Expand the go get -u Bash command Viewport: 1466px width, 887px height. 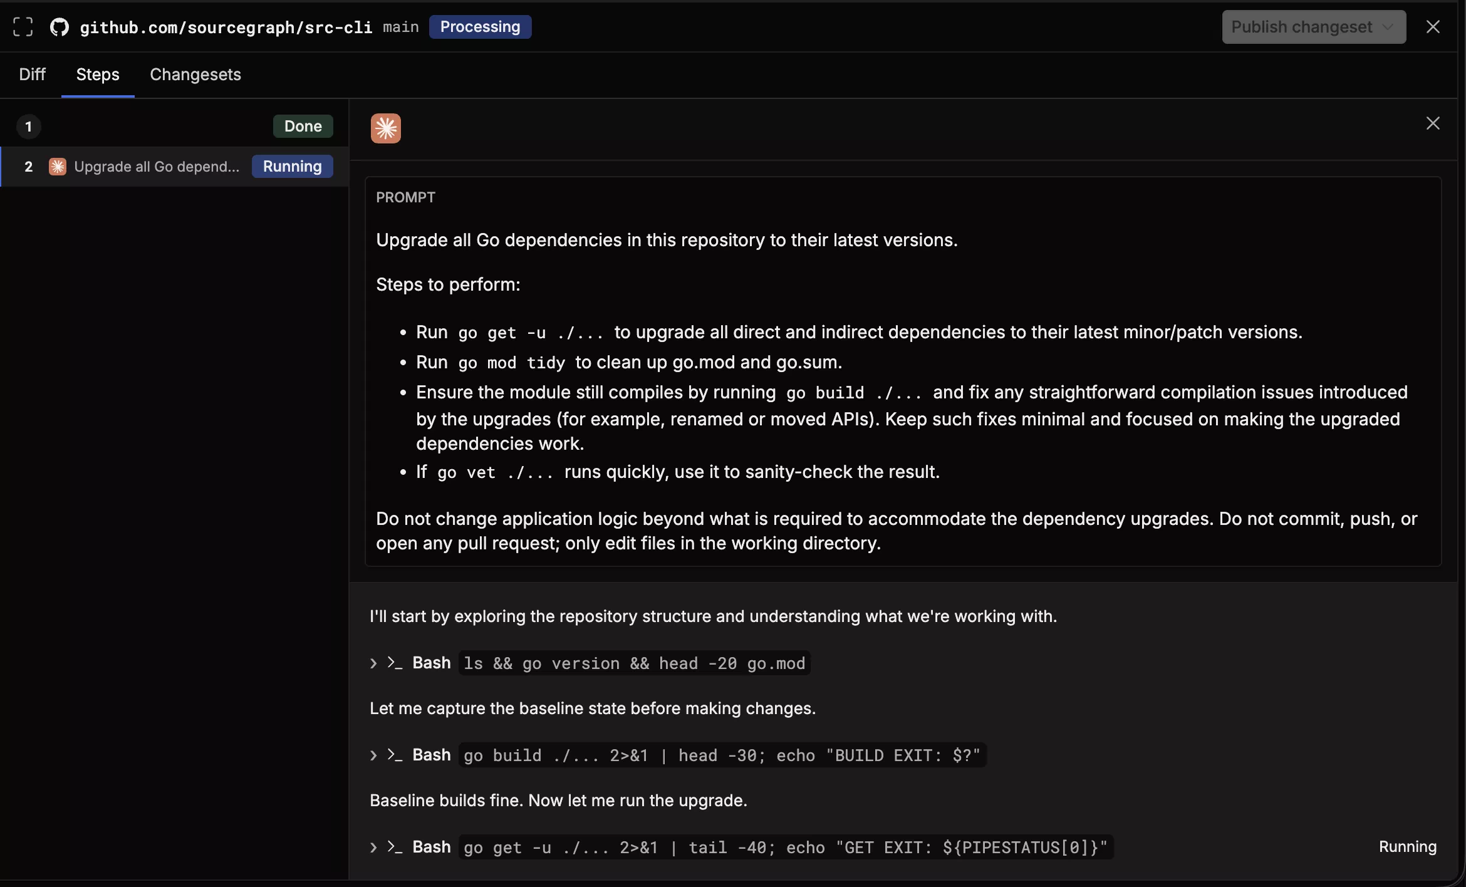[373, 848]
